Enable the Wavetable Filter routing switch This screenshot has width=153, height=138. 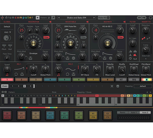(83, 37)
